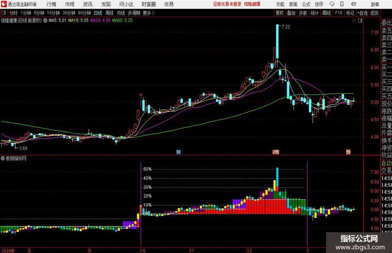
Task: Click the mobile phone icon in title bar
Action: [x=342, y=4]
